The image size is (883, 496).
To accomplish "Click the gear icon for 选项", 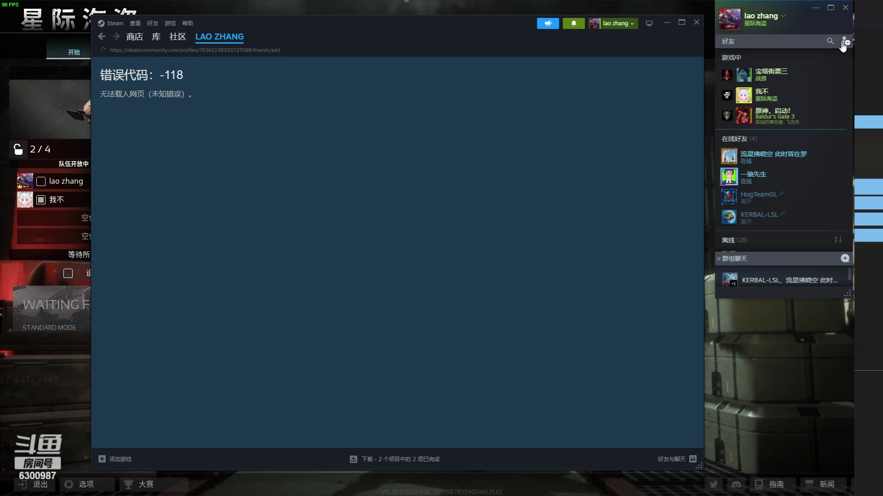I will (69, 484).
